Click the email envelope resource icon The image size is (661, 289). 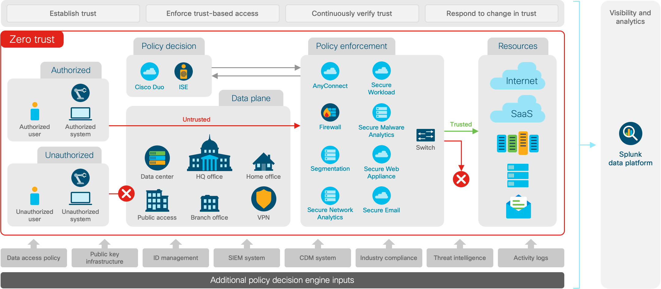518,207
